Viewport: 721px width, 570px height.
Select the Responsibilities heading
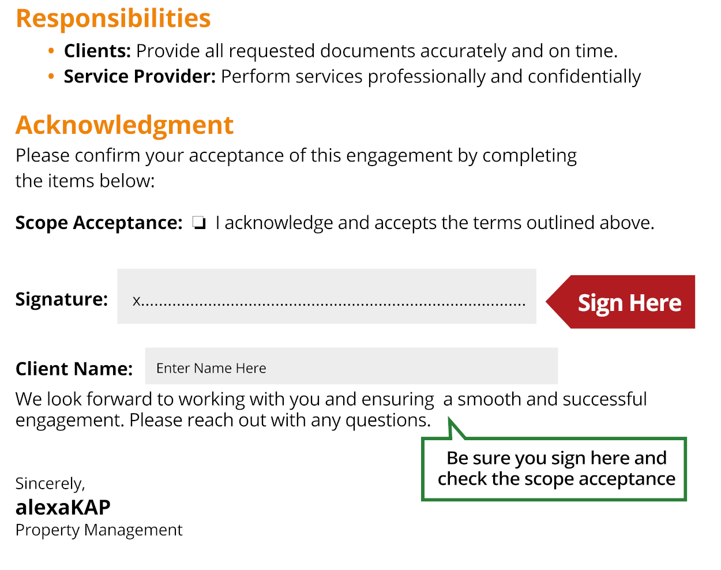113,18
